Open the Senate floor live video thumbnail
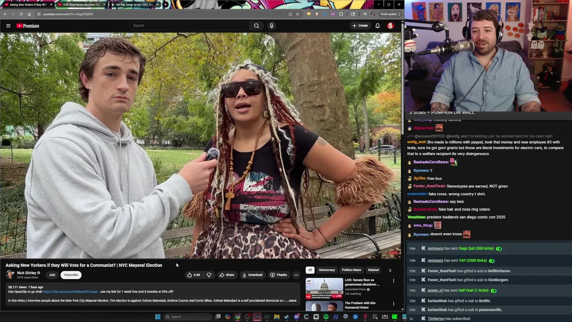Screen dimensions: 572x322 [324, 288]
